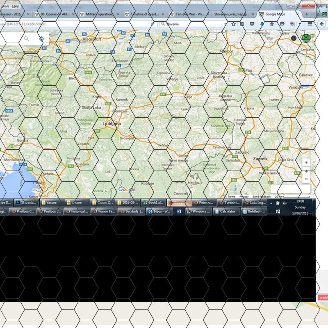Click the Maribor city label

pos(226,51)
